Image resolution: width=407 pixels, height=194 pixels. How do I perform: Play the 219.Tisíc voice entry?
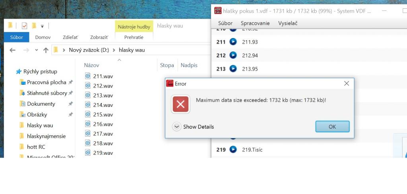(233, 149)
